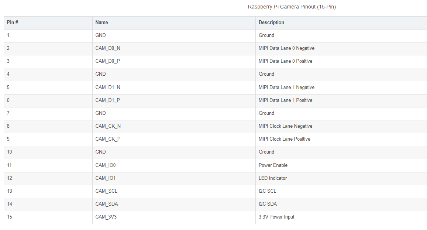Select the CAM_CK_N name cell
The width and height of the screenshot is (427, 230).
108,126
